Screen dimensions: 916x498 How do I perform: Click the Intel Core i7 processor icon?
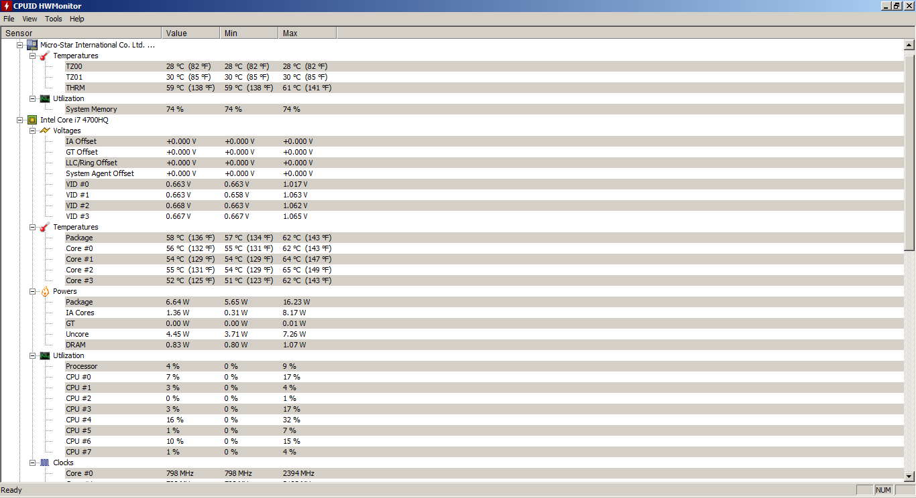(32, 120)
